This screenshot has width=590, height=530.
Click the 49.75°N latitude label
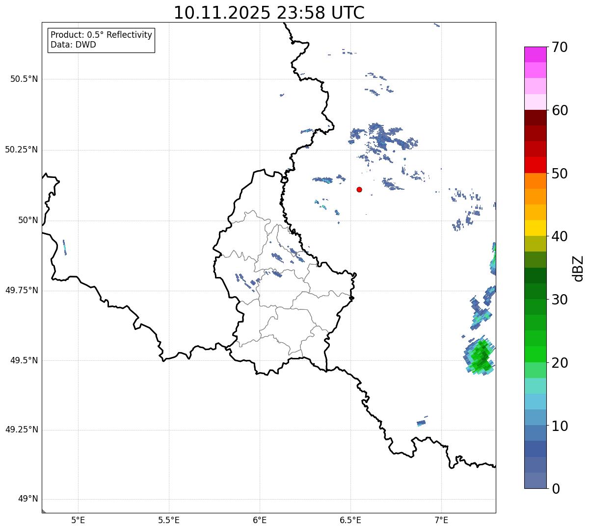click(x=21, y=290)
